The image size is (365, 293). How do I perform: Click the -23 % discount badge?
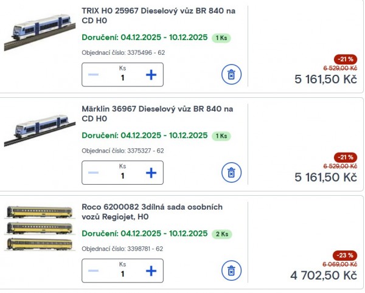(345, 255)
